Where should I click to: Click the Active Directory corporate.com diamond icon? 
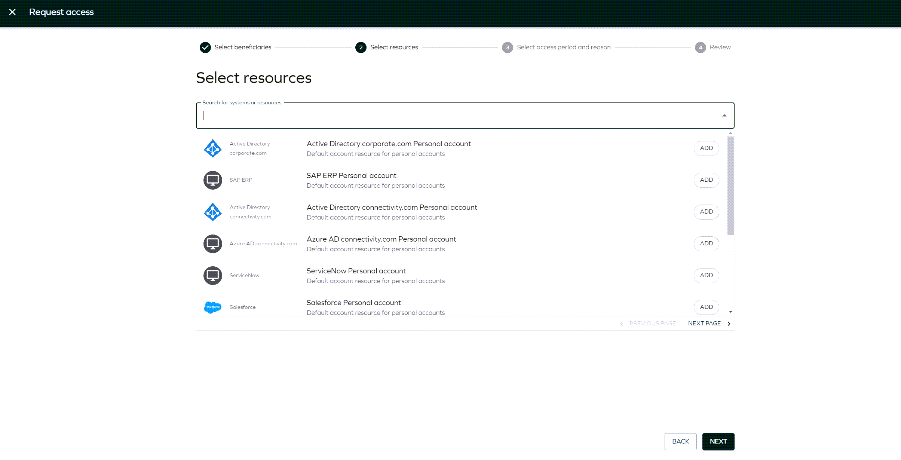click(212, 148)
